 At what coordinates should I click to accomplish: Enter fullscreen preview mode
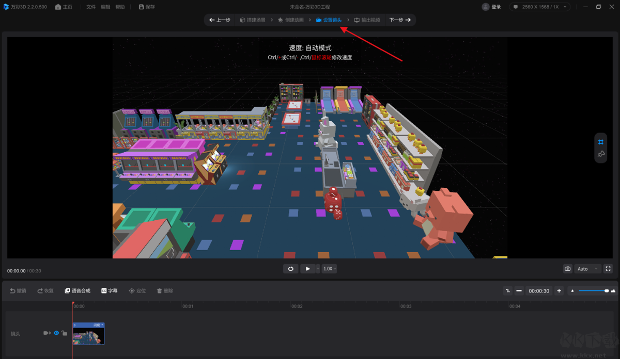(x=608, y=269)
